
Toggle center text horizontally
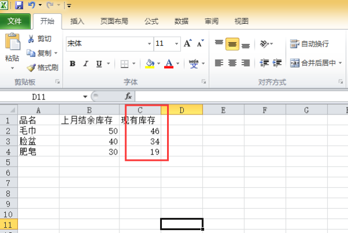click(x=232, y=63)
